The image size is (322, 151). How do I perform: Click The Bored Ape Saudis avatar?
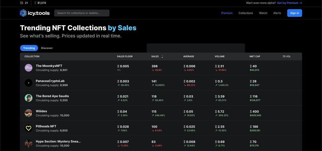28,98
